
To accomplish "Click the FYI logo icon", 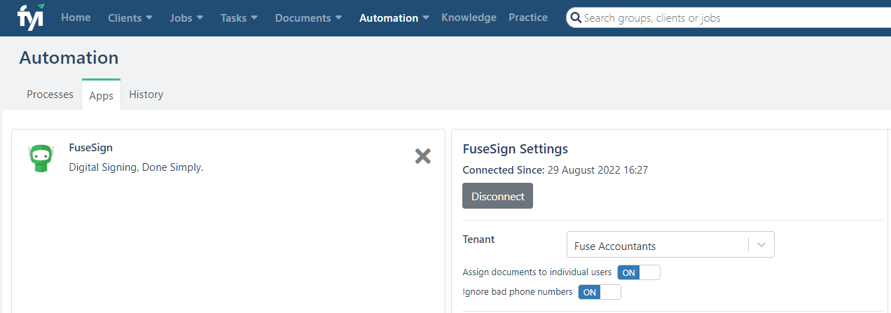I will 30,16.
